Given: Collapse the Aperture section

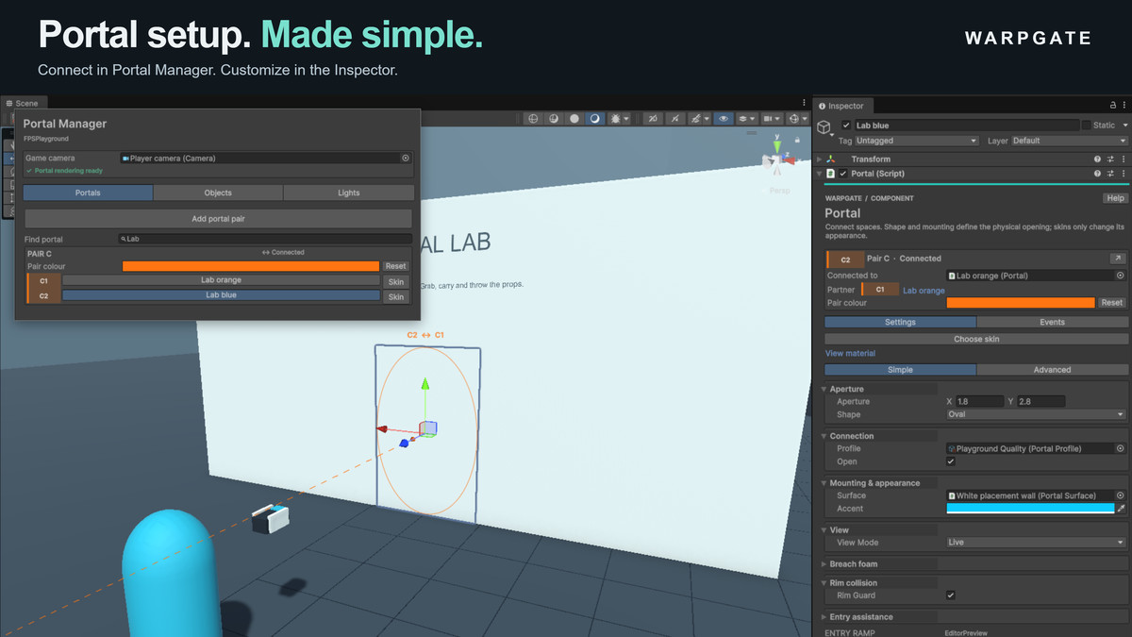Looking at the screenshot, I should click(824, 389).
